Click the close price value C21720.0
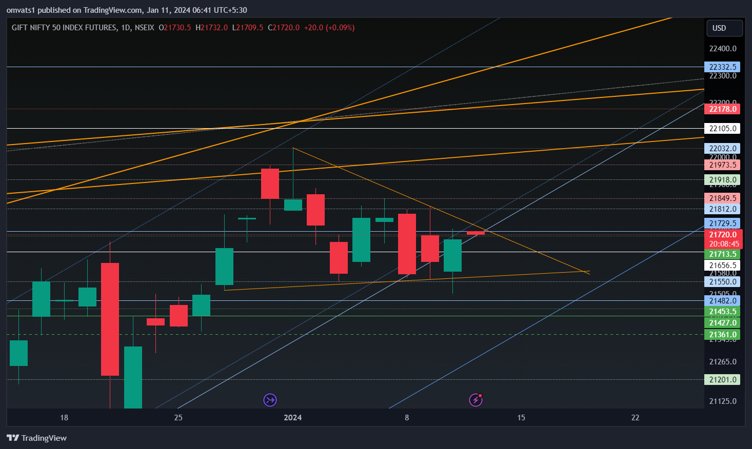The height and width of the screenshot is (449, 752). click(x=283, y=28)
